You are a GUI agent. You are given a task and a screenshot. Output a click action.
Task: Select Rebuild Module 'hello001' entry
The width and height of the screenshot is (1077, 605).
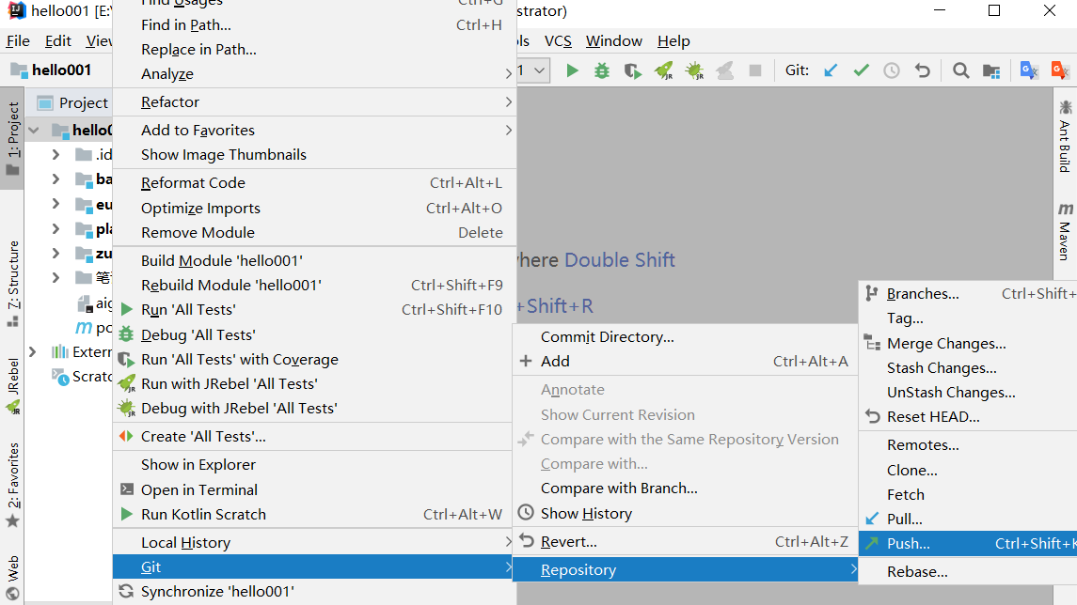pos(314,286)
